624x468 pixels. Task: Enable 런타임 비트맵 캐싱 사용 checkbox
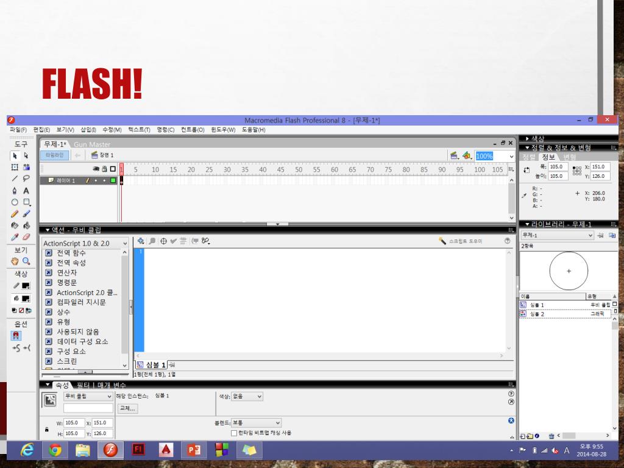[x=234, y=433]
